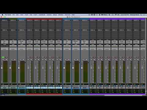Viewport: 147px width, 110px height.
Task: Record-enable the FX 3 track
Action: click(x=109, y=57)
